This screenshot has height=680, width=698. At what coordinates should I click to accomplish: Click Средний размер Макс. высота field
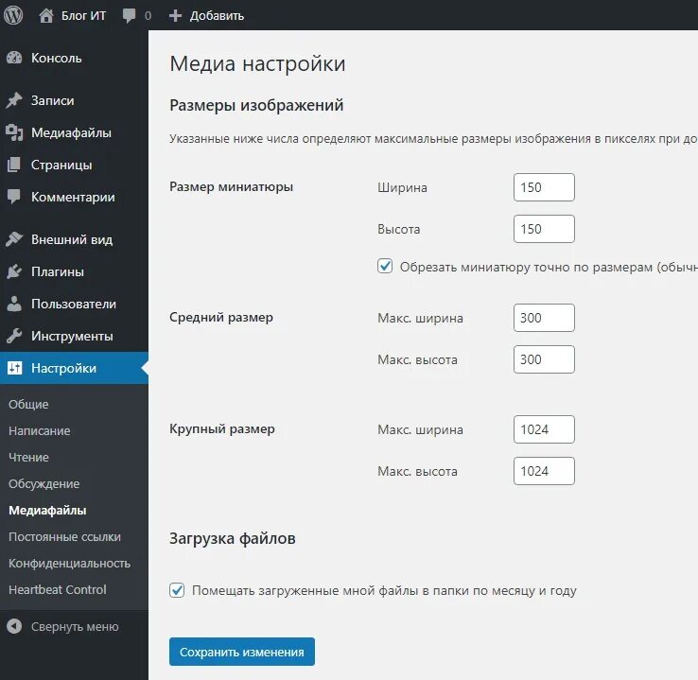click(x=544, y=359)
